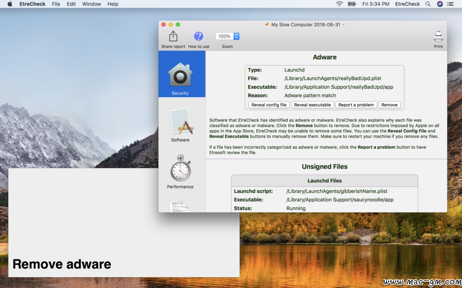Open Siri from menu bar
The width and height of the screenshot is (462, 288).
tap(439, 4)
